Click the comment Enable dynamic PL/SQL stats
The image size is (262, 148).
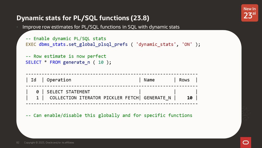point(66,39)
